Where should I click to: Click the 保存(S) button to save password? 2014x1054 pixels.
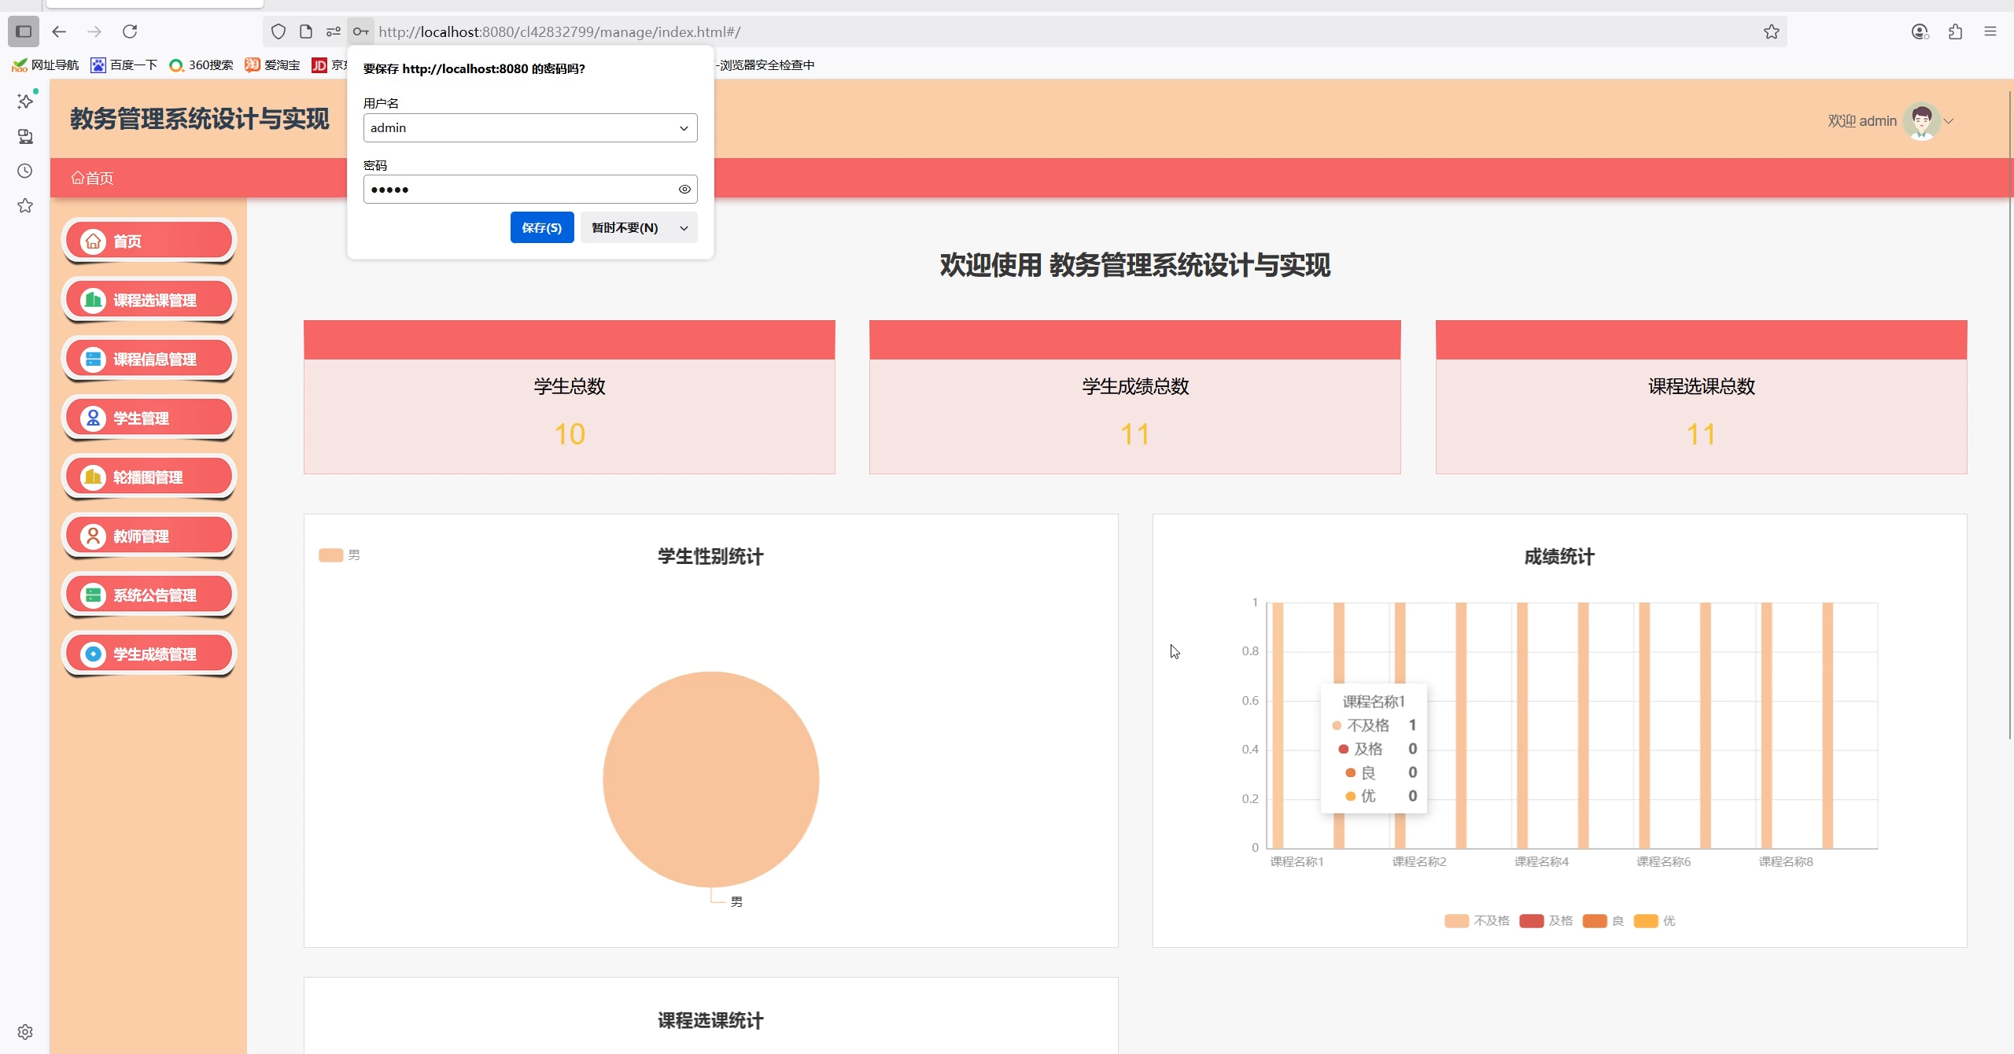tap(541, 227)
